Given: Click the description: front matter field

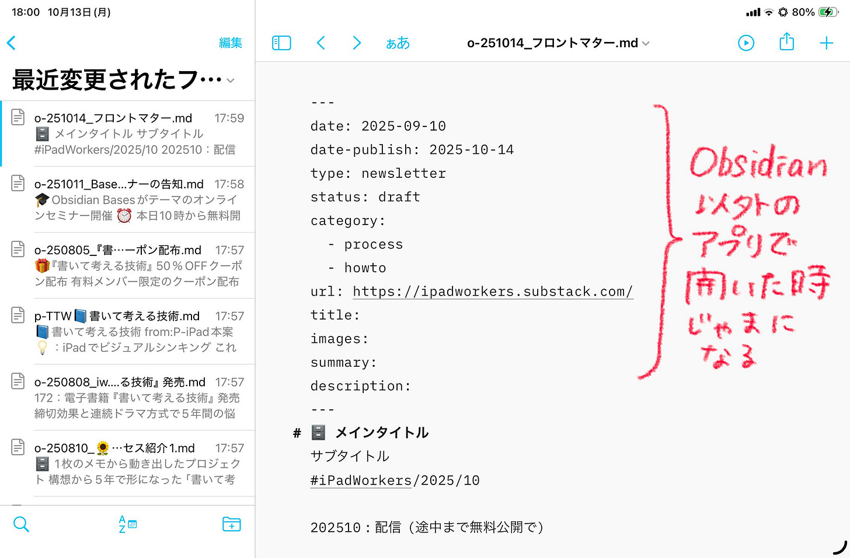Looking at the screenshot, I should (361, 386).
